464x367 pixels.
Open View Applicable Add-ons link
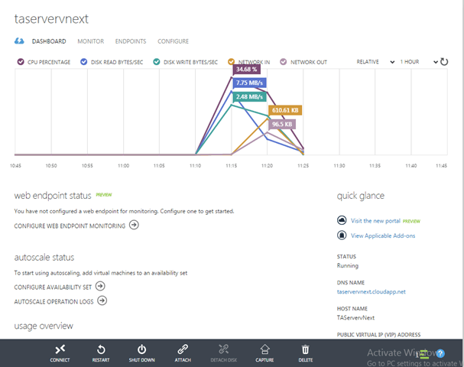tap(383, 235)
